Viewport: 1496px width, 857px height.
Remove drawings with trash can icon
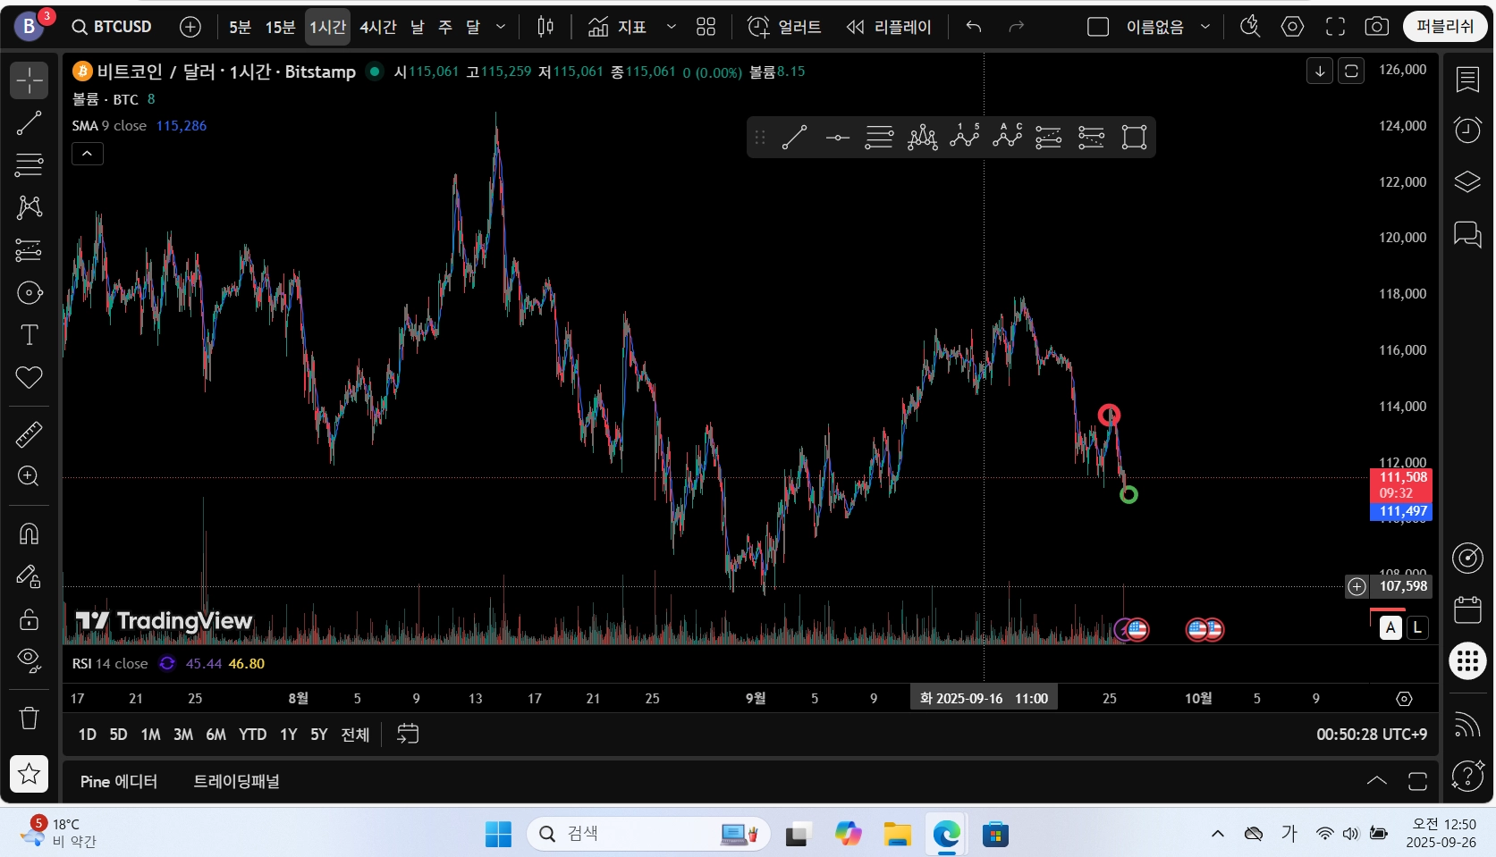(29, 718)
